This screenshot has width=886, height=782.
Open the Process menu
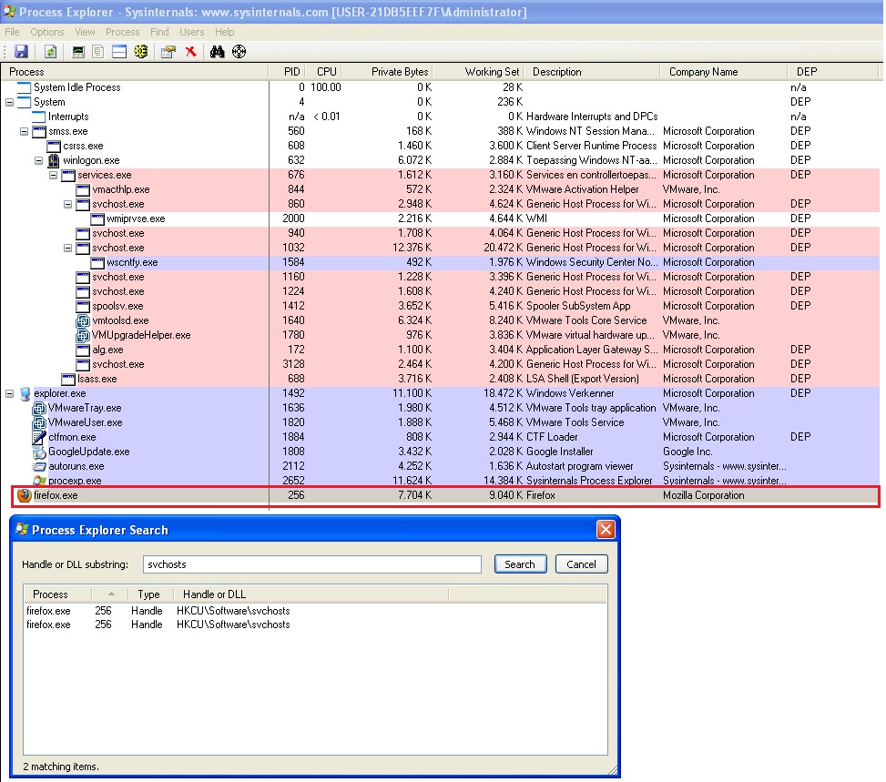[123, 32]
